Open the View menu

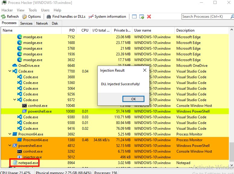(x=21, y=10)
